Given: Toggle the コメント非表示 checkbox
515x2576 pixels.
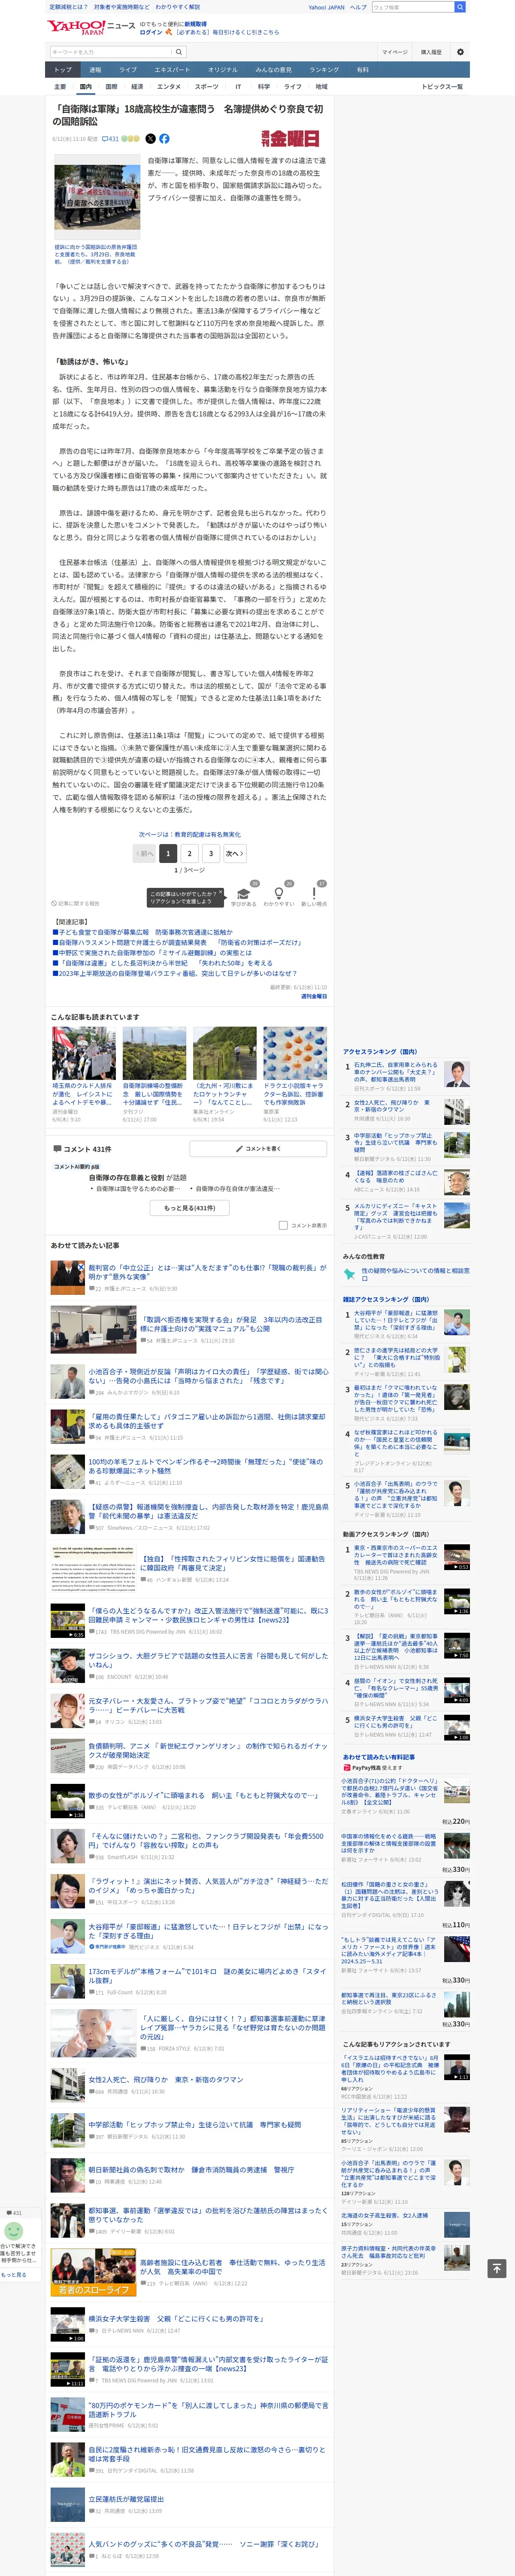Looking at the screenshot, I should click(x=283, y=1225).
